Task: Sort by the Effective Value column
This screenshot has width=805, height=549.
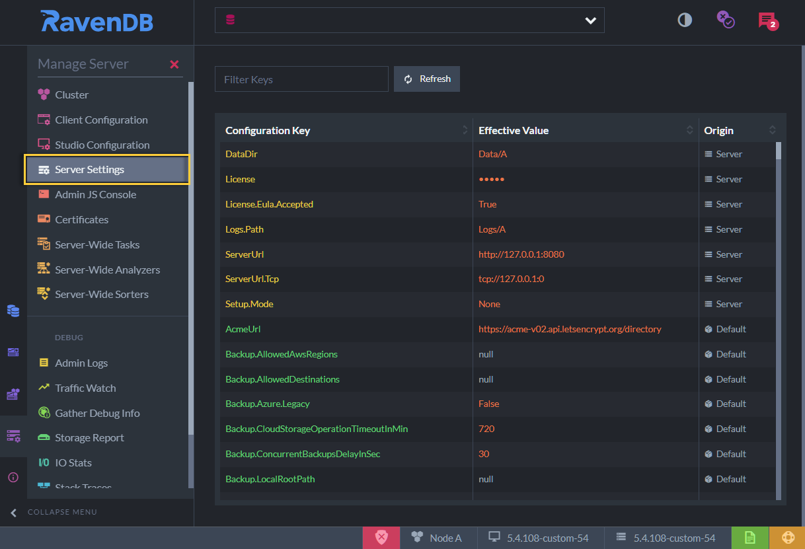Action: (586, 130)
